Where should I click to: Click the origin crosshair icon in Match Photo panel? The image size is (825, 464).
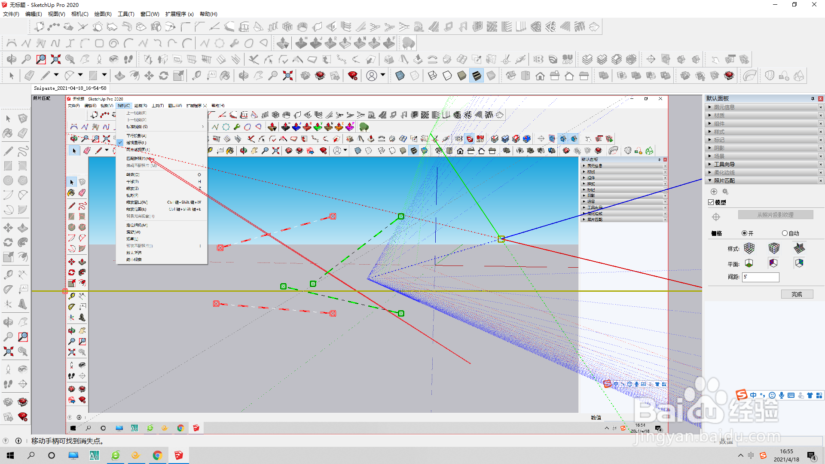tap(716, 217)
